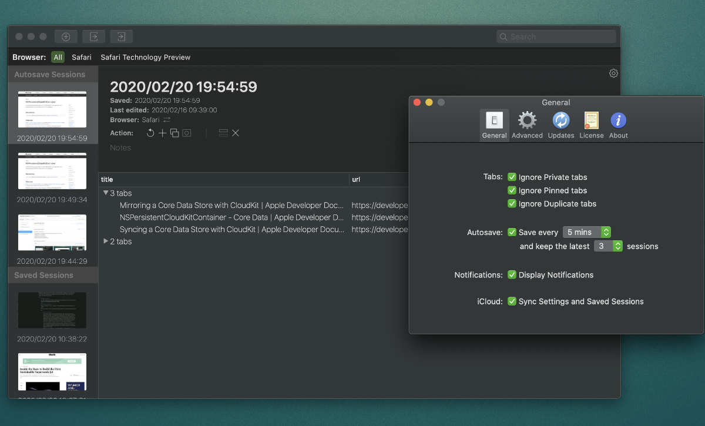Collapse the 3 tabs group
Screen dimensions: 705x426
coord(106,193)
